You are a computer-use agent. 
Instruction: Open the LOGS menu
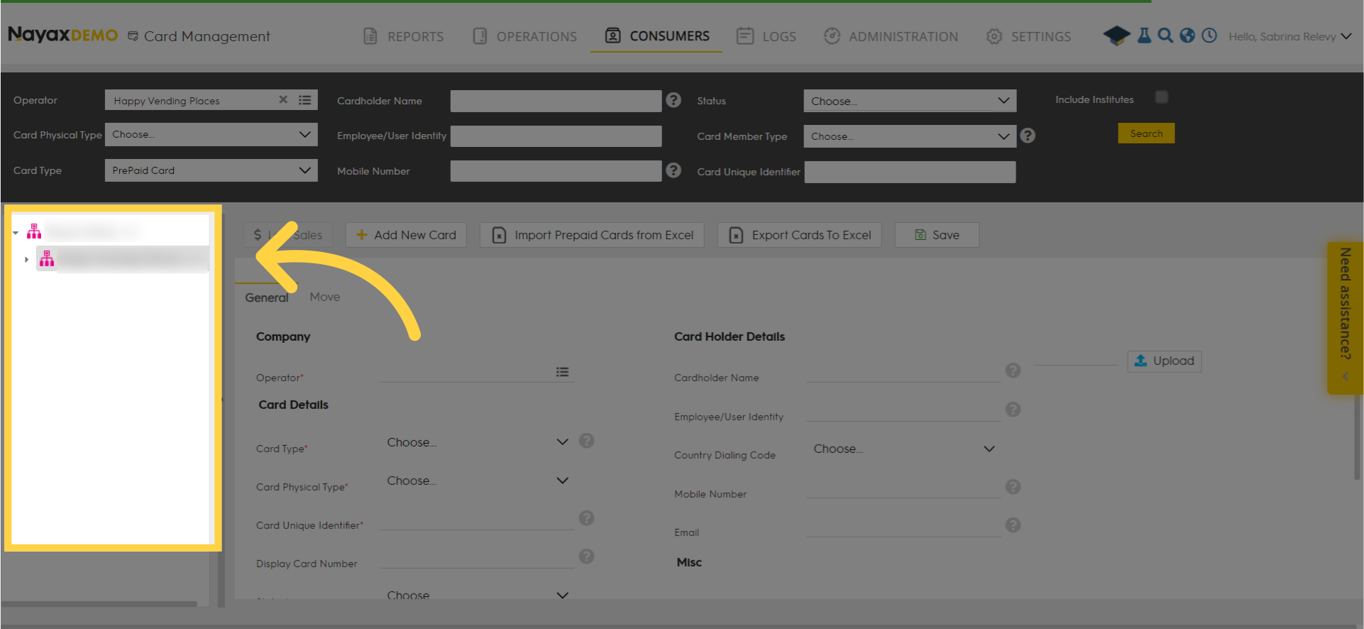click(x=766, y=36)
